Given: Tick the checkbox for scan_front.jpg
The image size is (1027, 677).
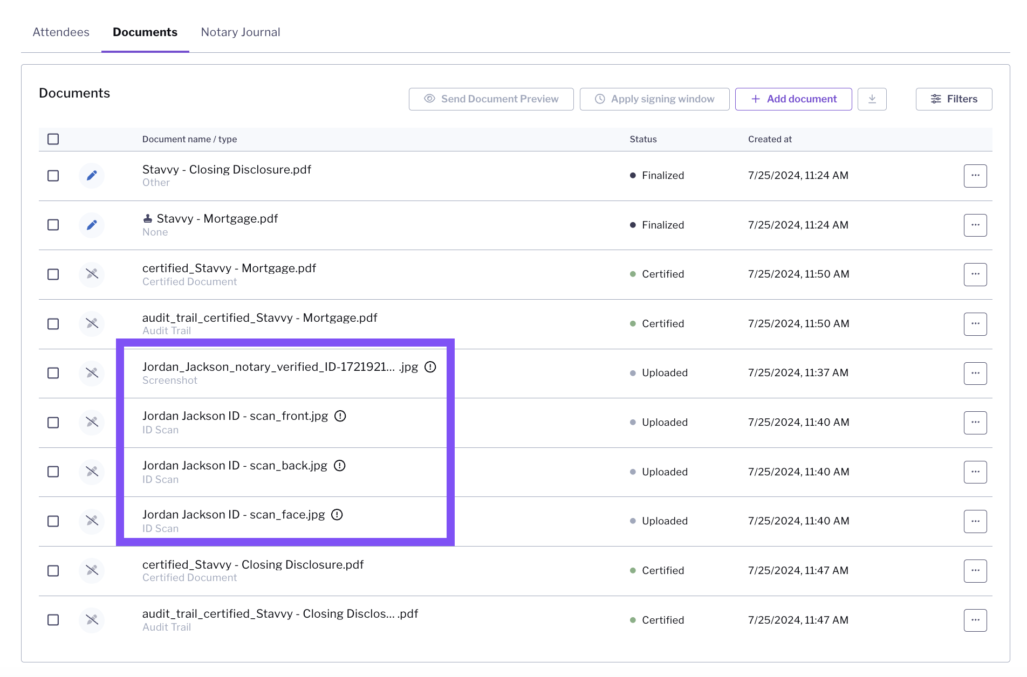Looking at the screenshot, I should click(53, 423).
